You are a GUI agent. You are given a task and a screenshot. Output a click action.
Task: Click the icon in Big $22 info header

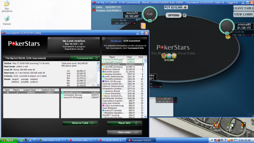[x=104, y=38]
